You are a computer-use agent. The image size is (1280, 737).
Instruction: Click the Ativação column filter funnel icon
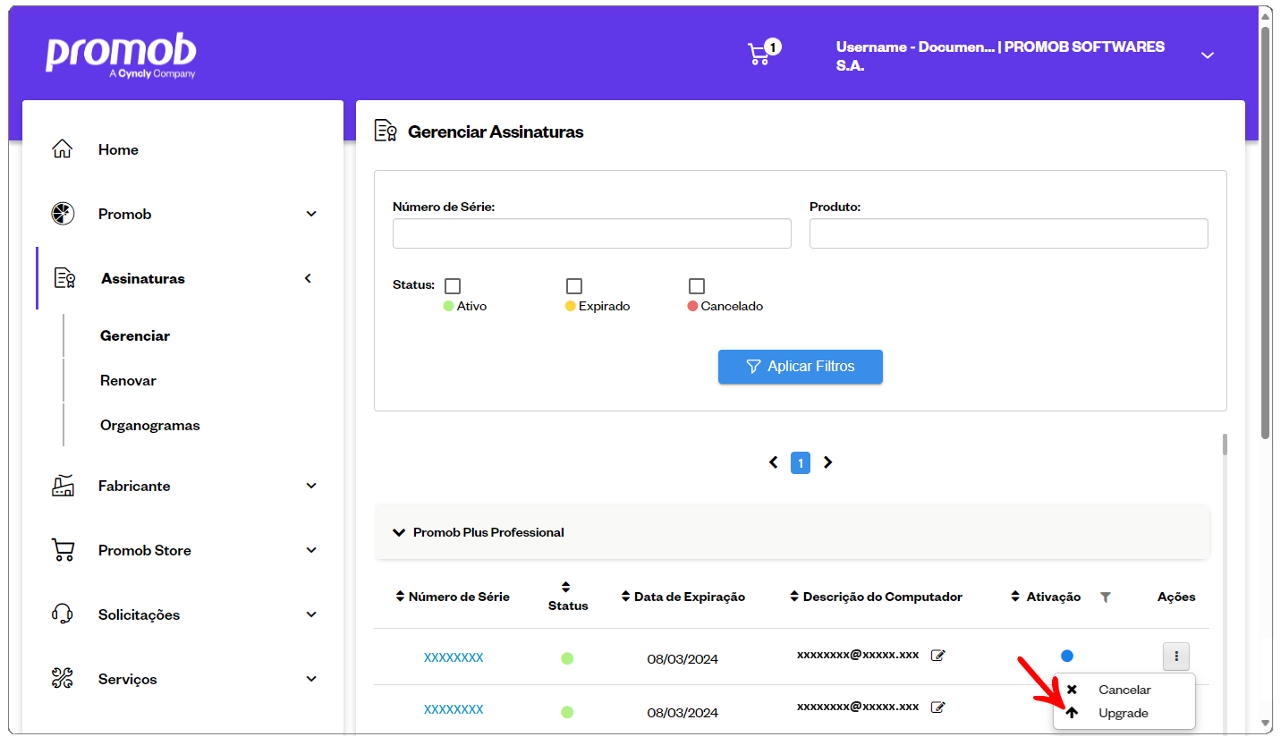point(1106,597)
